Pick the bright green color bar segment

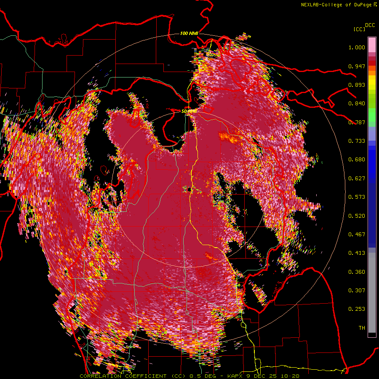pos(372,115)
